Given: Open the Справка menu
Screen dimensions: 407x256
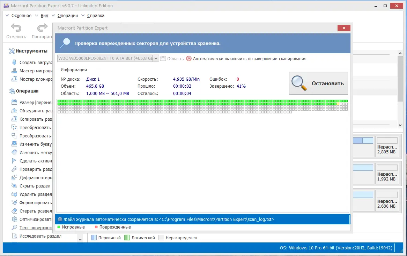Looking at the screenshot, I should pos(96,16).
